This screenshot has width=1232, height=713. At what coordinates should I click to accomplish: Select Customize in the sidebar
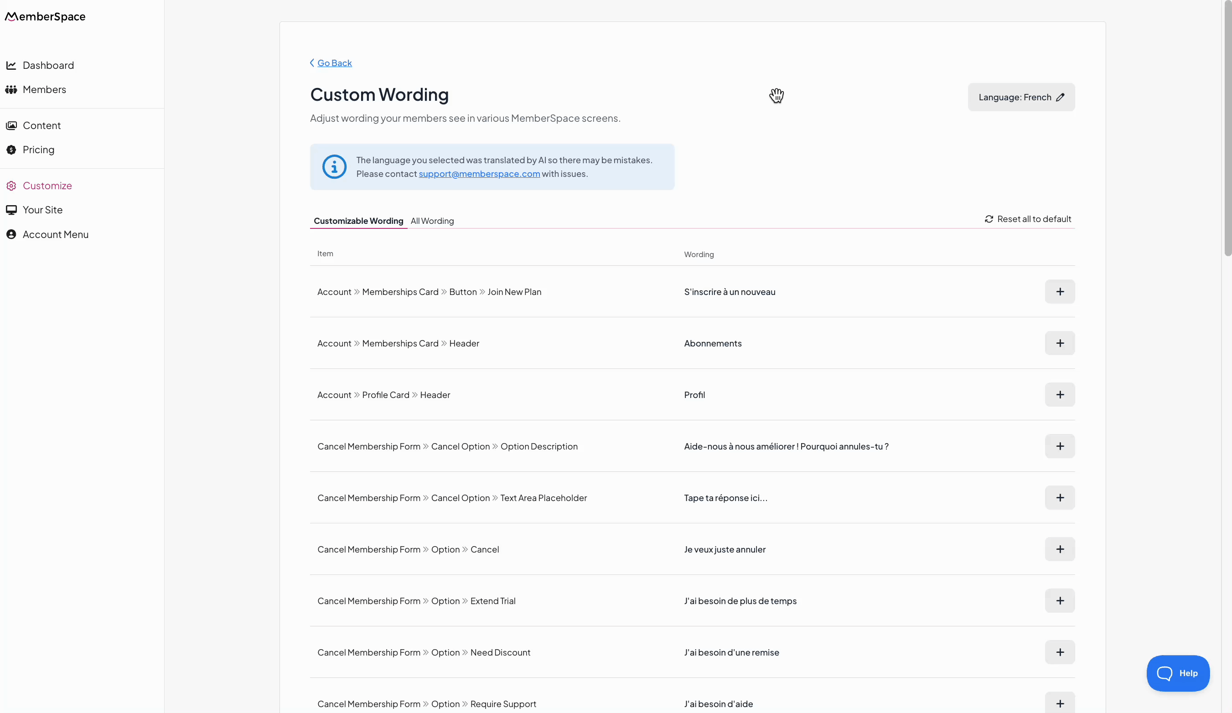pos(47,186)
